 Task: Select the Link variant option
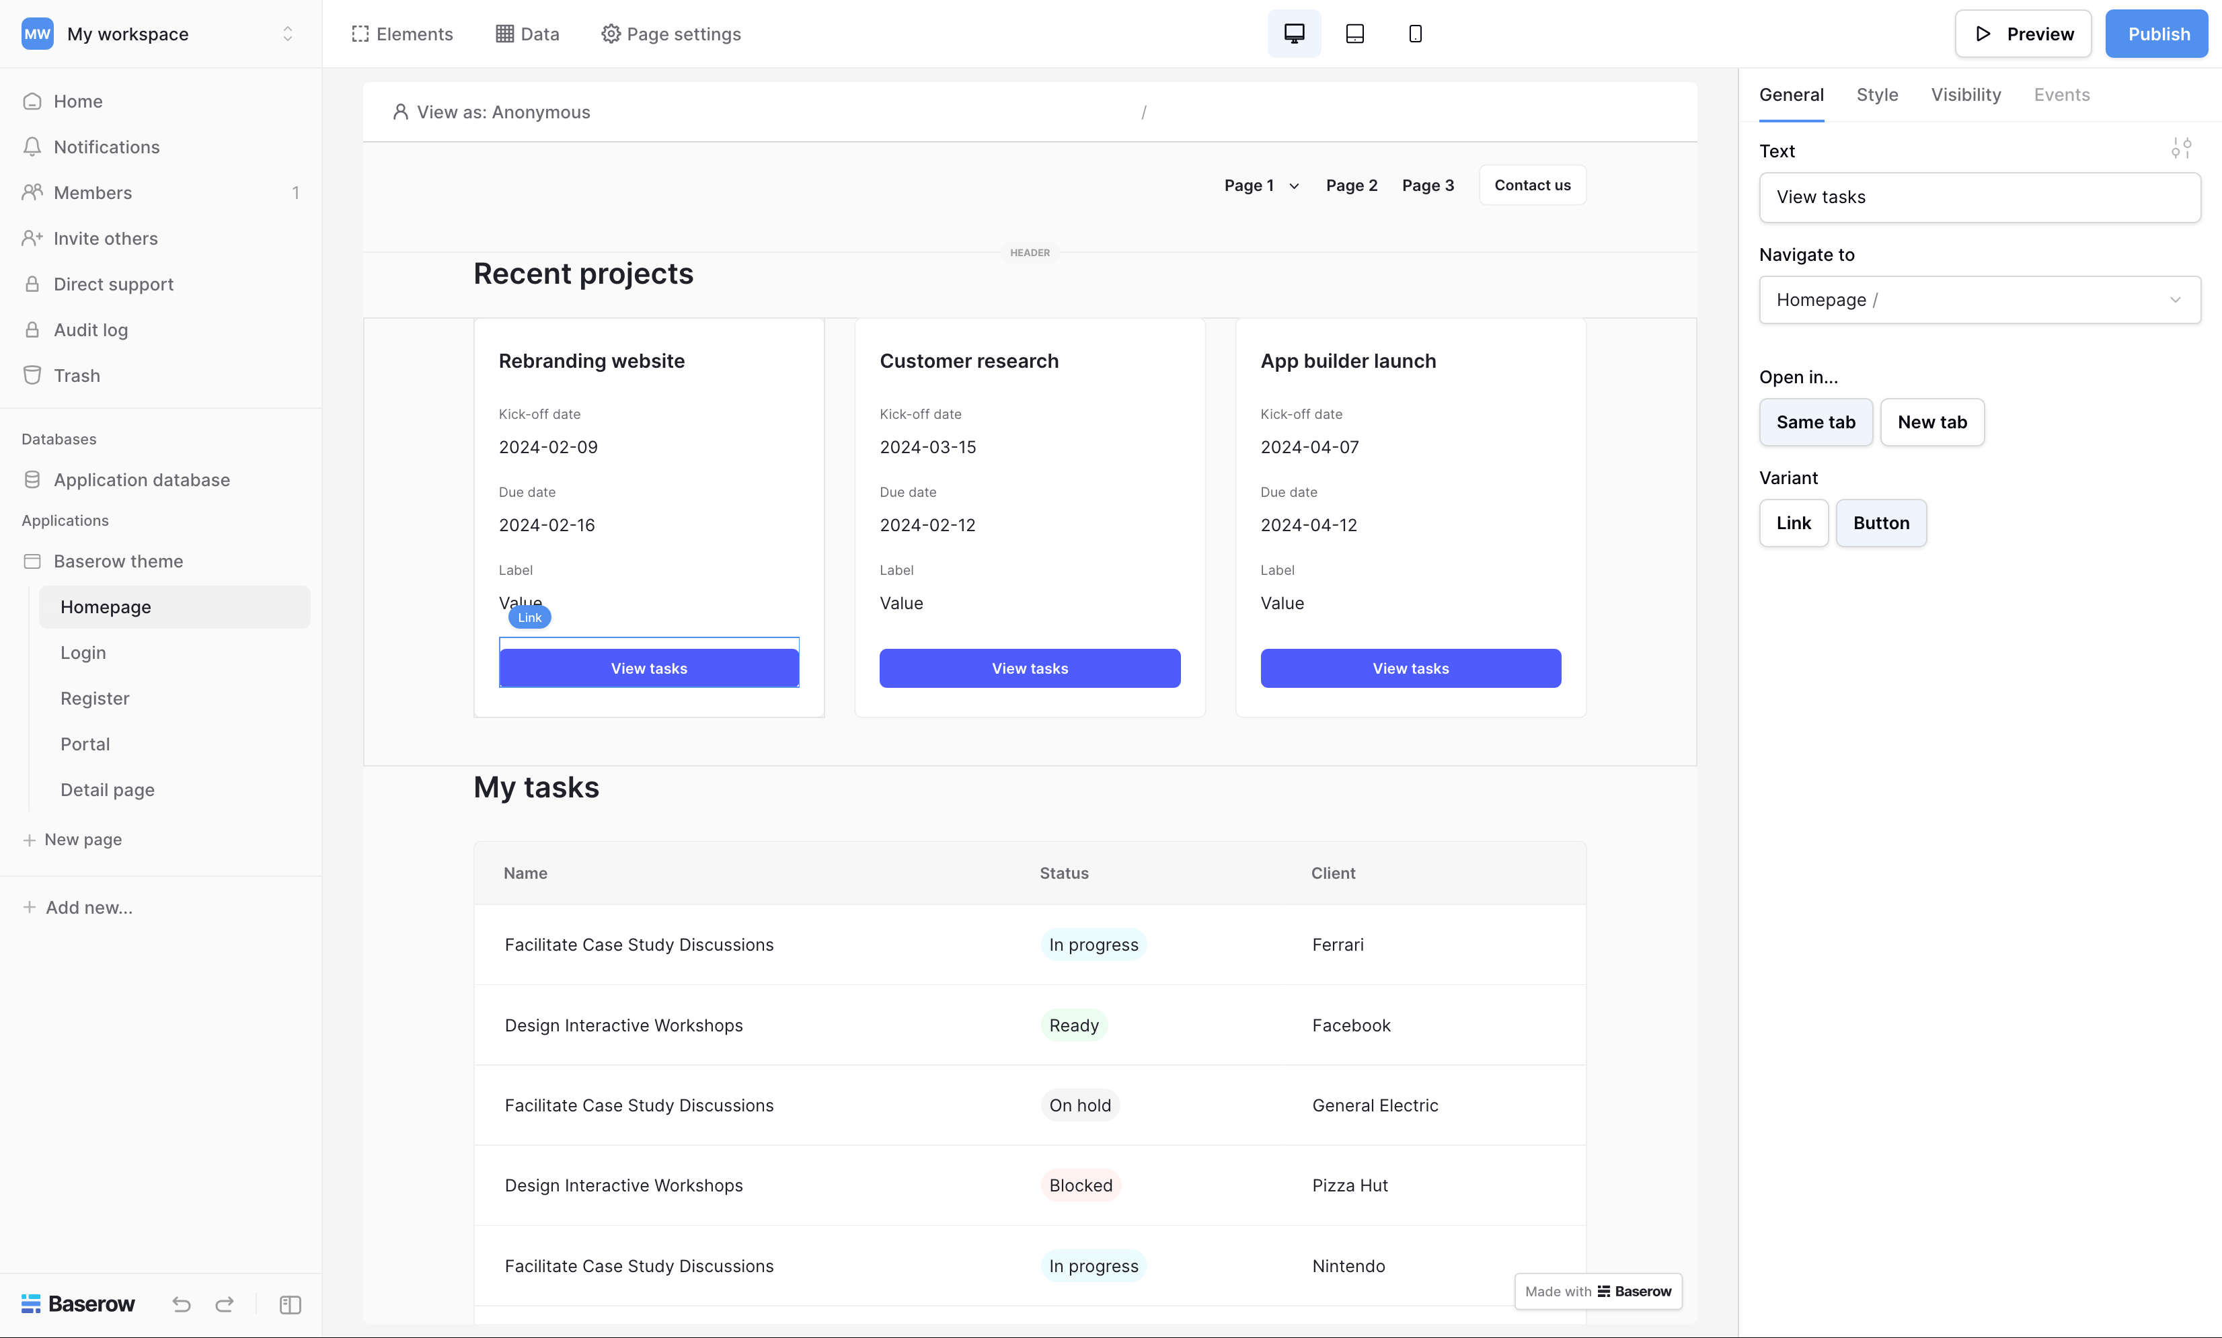1793,523
